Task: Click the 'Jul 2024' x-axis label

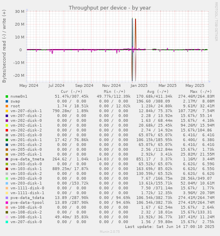Action: [56, 86]
